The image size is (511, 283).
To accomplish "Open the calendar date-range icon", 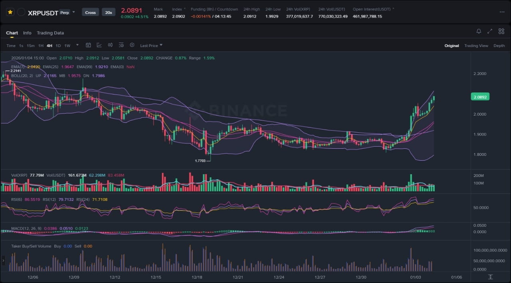I will pyautogui.click(x=88, y=45).
